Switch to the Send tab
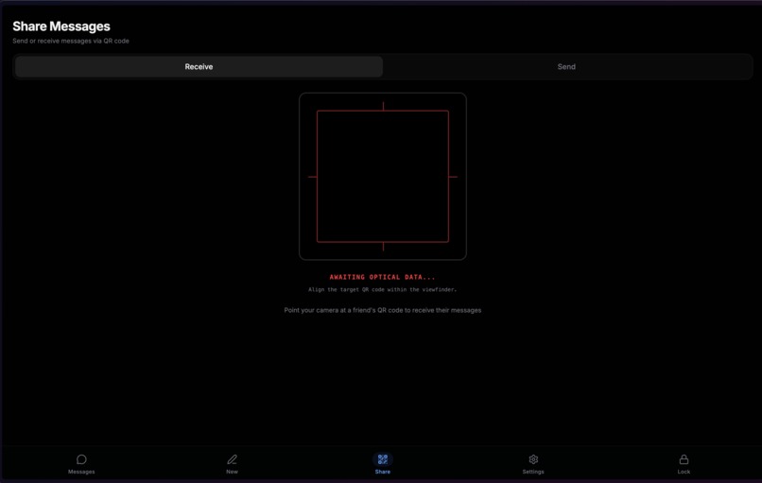 566,66
